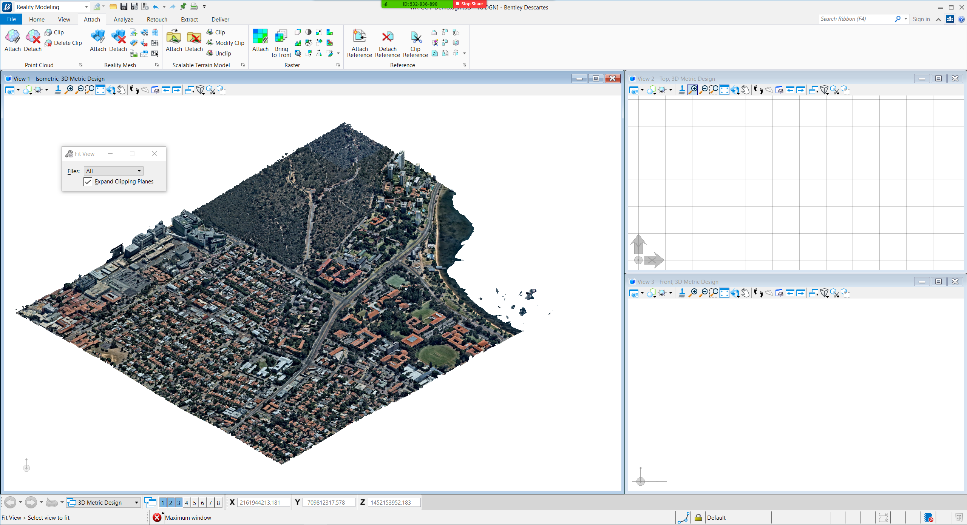
Task: Click Zoom In magnifier in View 2
Action: pos(693,90)
